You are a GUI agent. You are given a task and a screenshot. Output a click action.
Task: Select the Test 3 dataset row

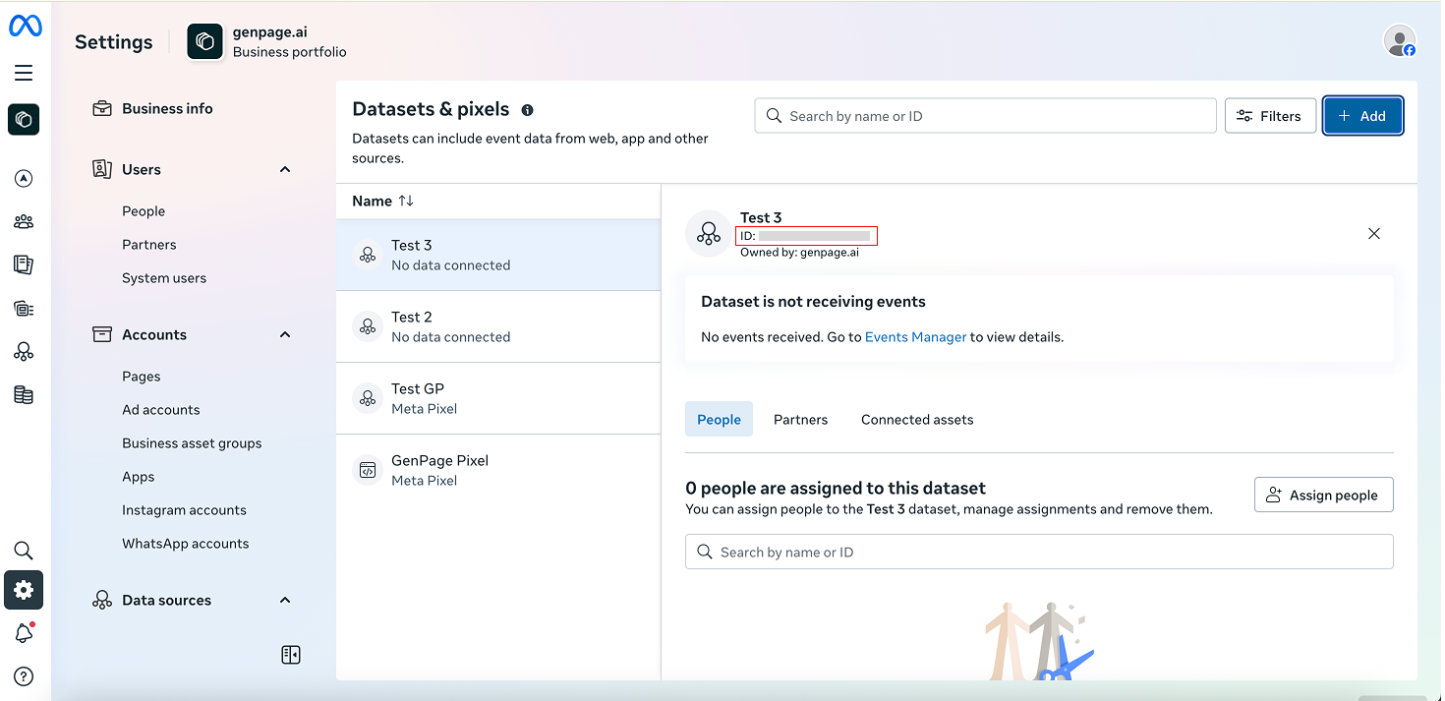click(x=498, y=255)
